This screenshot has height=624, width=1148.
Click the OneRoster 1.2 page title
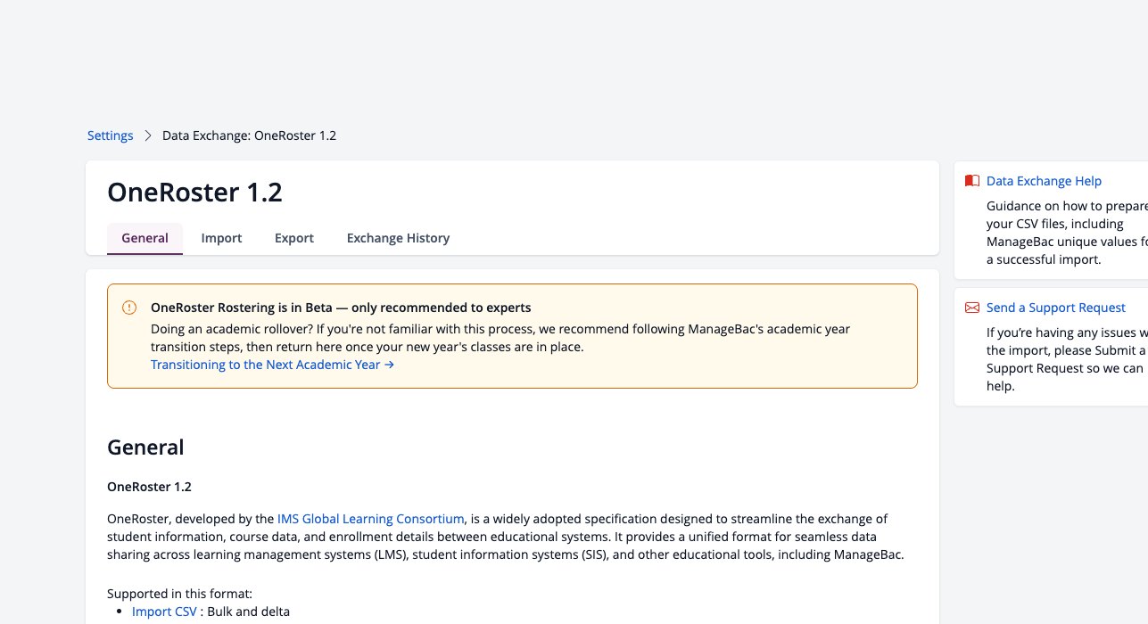pyautogui.click(x=194, y=193)
